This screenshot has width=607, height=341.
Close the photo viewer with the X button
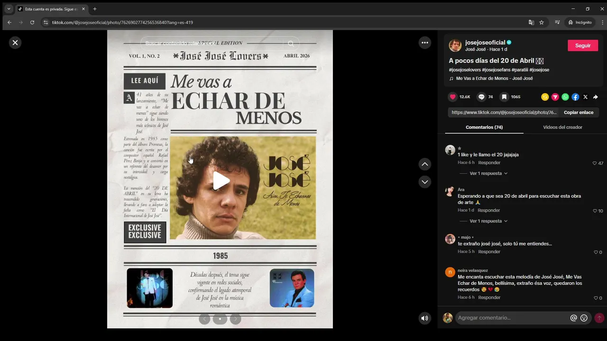point(15,43)
